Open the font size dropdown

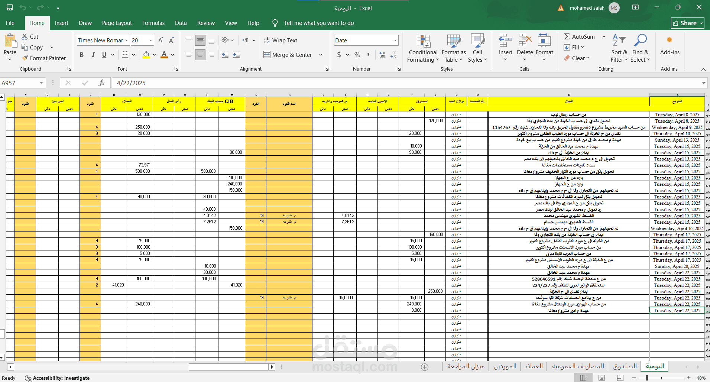pyautogui.click(x=151, y=40)
